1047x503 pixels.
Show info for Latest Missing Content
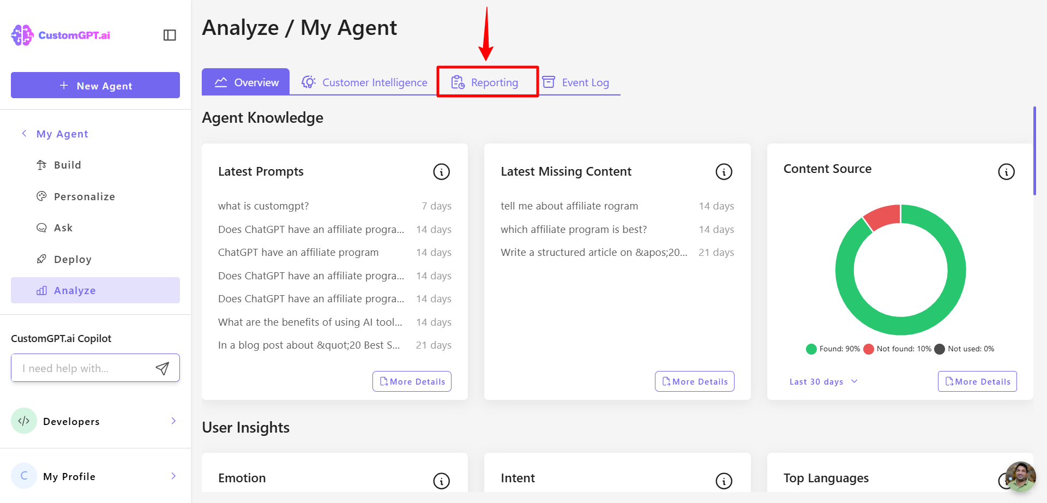pos(724,172)
